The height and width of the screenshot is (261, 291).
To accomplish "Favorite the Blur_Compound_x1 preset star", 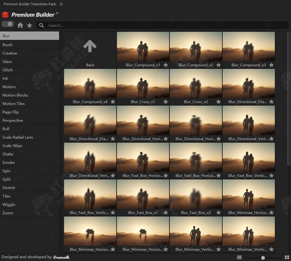I will pyautogui.click(x=166, y=65).
